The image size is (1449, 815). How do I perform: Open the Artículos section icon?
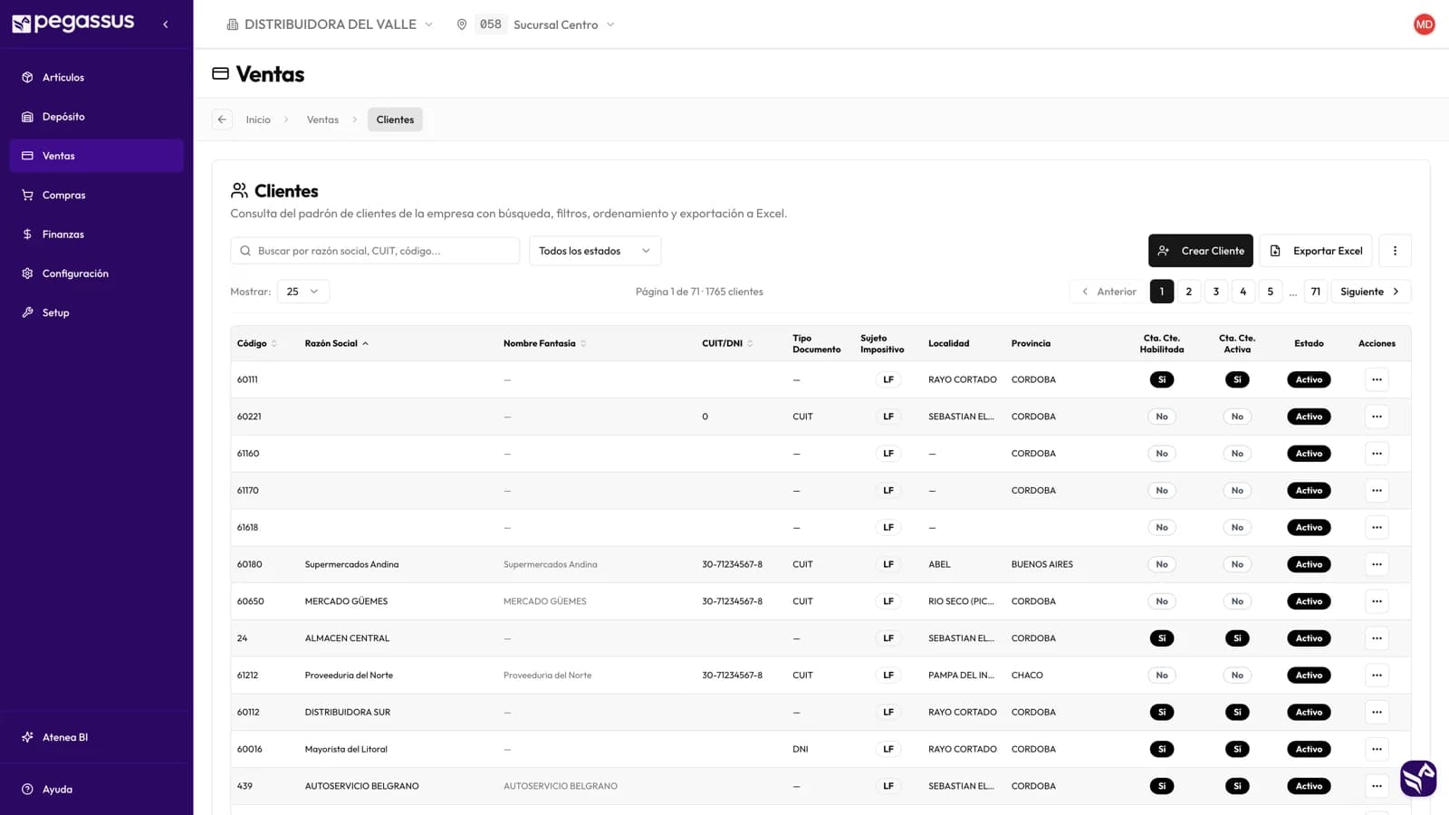pyautogui.click(x=27, y=77)
